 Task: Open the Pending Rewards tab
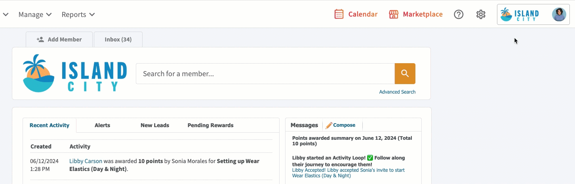point(210,125)
